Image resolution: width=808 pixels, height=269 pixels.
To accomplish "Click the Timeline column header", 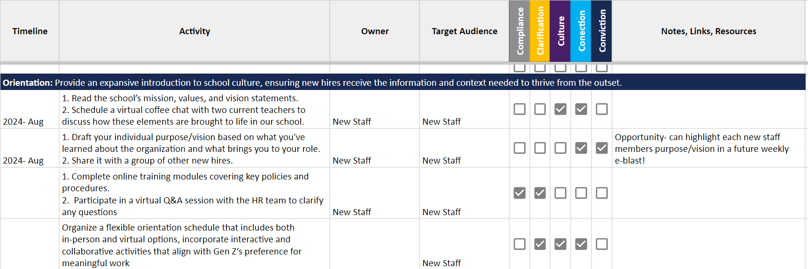I will coord(30,31).
